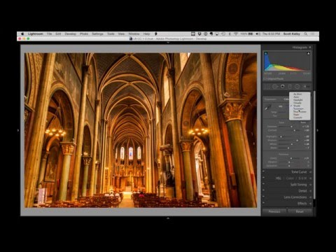This screenshot has height=252, width=336.
Task: Hide the right panel with side arrow
Action: pyautogui.click(x=317, y=130)
